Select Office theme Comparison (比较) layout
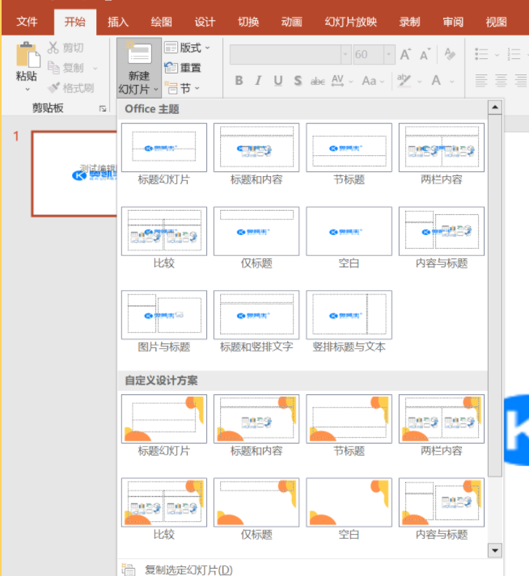 tap(164, 231)
